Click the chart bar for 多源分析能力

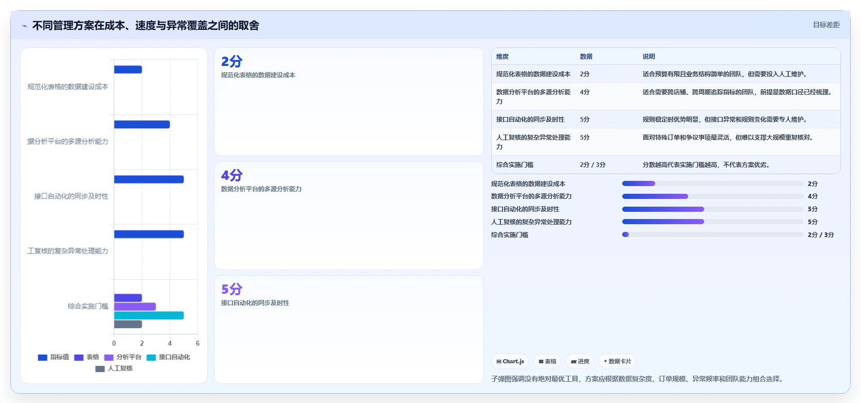pyautogui.click(x=142, y=124)
